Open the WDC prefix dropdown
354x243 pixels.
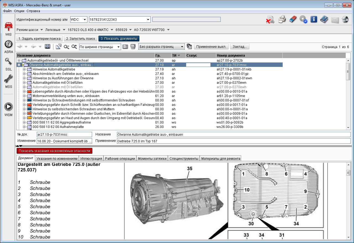click(x=85, y=20)
